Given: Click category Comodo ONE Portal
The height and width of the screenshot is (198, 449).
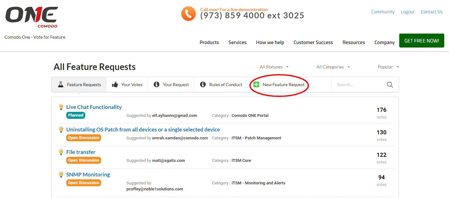Looking at the screenshot, I should pos(250,116).
